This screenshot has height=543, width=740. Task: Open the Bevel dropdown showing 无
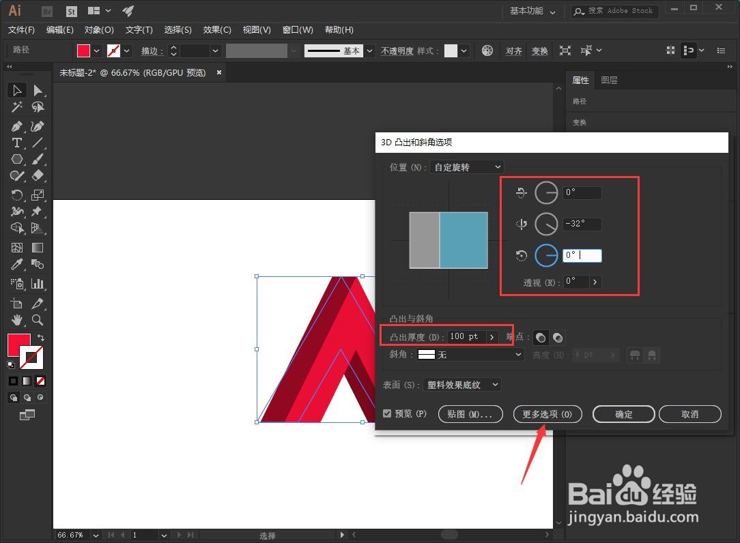[470, 354]
